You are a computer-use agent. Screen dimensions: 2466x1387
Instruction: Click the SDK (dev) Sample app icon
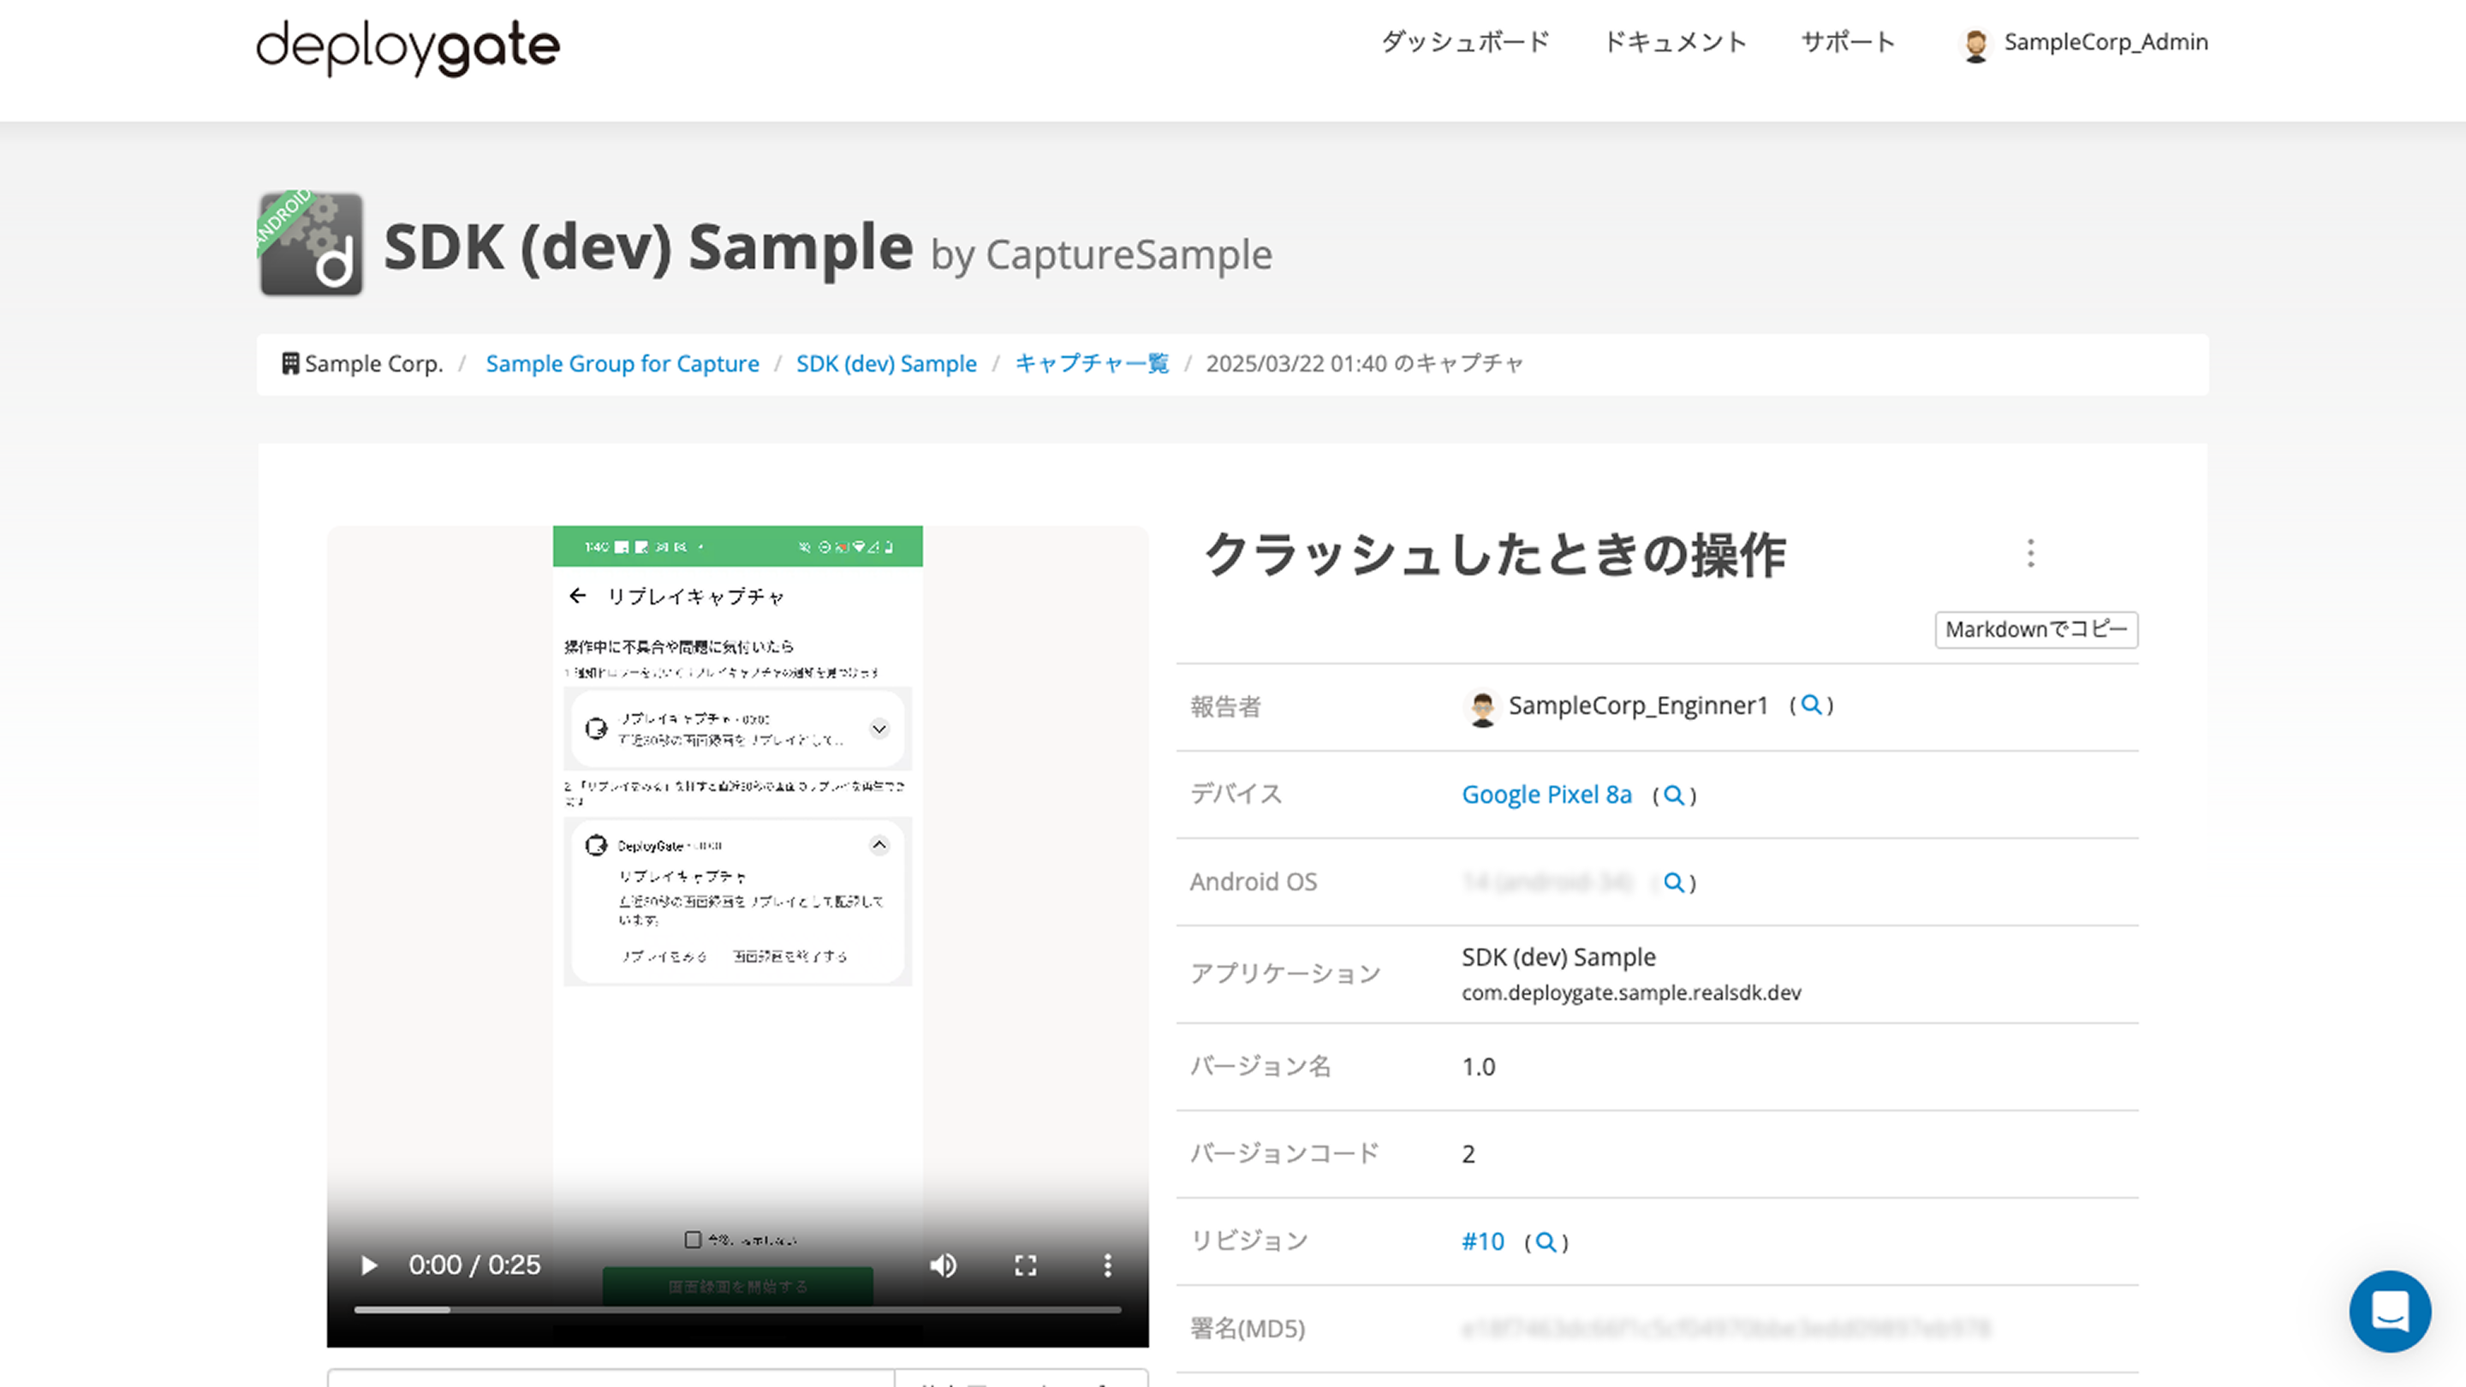(310, 242)
